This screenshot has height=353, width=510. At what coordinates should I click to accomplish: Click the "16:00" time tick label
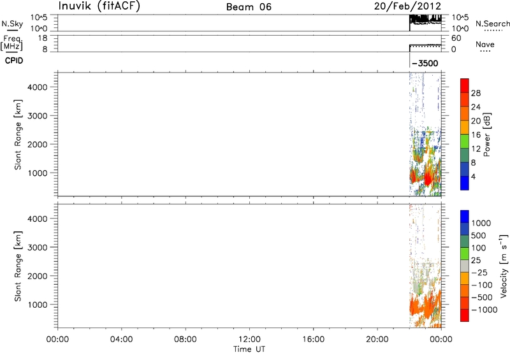[313, 340]
